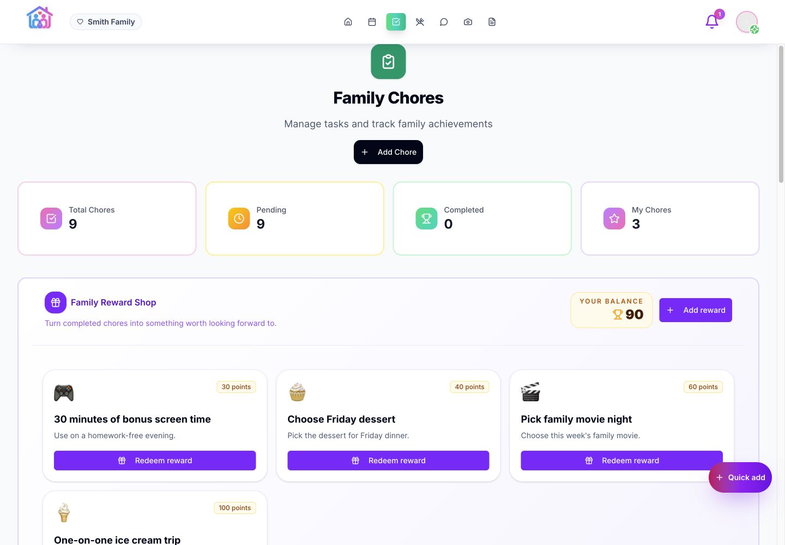Click the Reward Shop gift icon
This screenshot has height=545, width=785.
56,302
